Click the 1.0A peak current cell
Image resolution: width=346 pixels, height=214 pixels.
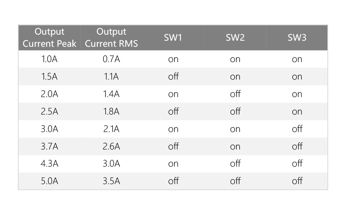(50, 59)
